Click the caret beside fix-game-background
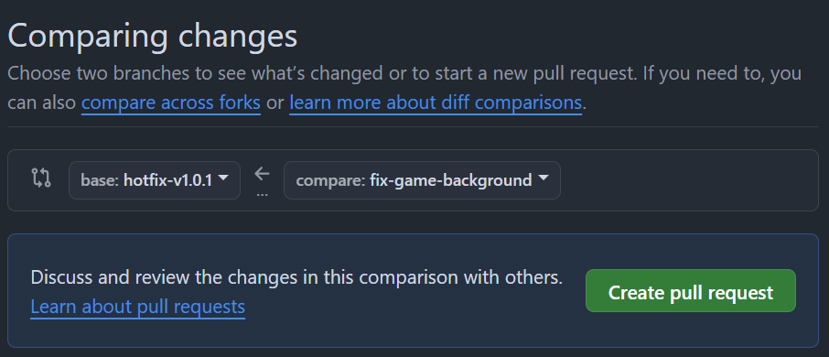 [543, 178]
